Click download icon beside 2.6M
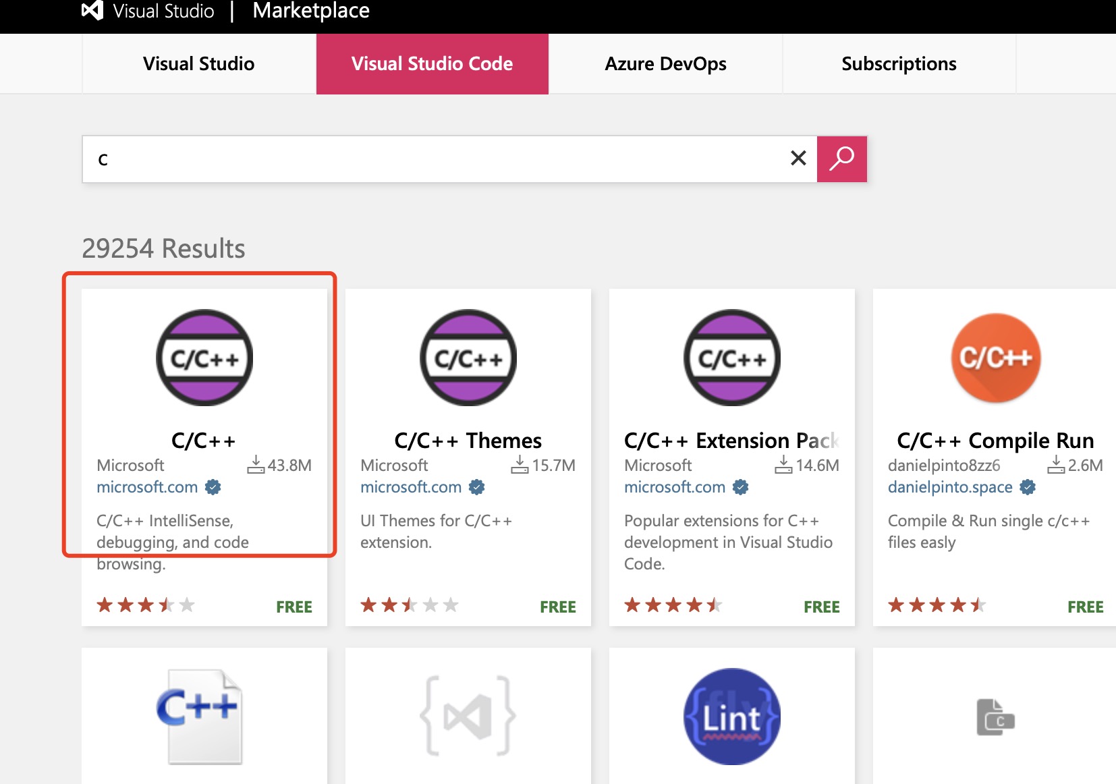Screen dimensions: 1116x784 [1056, 464]
